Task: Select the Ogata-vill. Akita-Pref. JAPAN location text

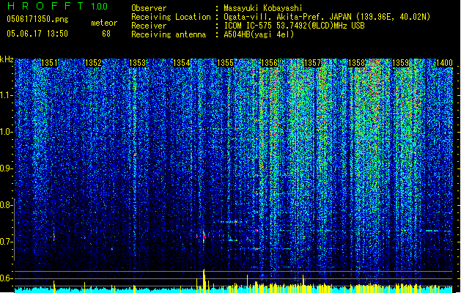Action: click(x=327, y=17)
